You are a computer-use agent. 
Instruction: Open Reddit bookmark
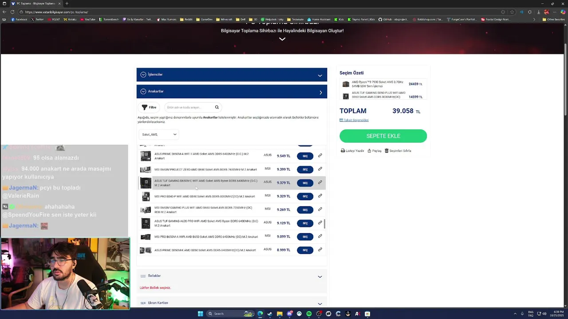[x=186, y=19]
